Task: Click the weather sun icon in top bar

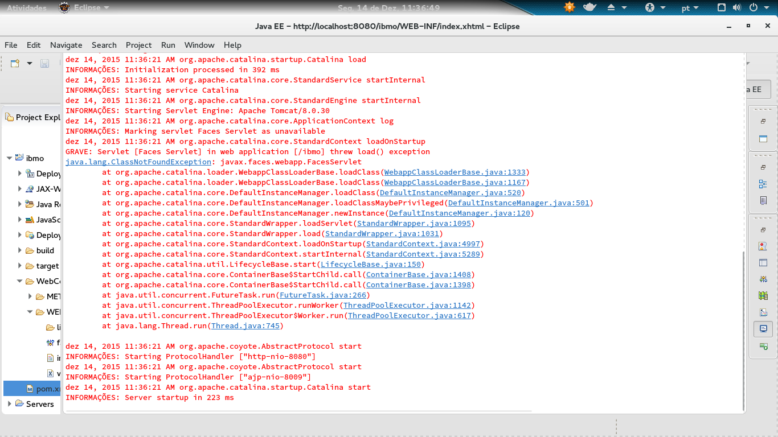Action: tap(570, 7)
